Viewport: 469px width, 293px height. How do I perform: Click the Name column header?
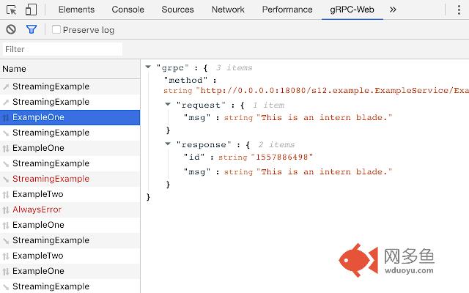[70, 69]
